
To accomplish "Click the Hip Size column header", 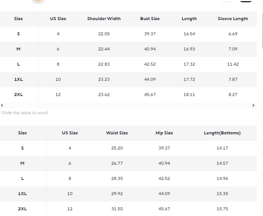I will [164, 133].
